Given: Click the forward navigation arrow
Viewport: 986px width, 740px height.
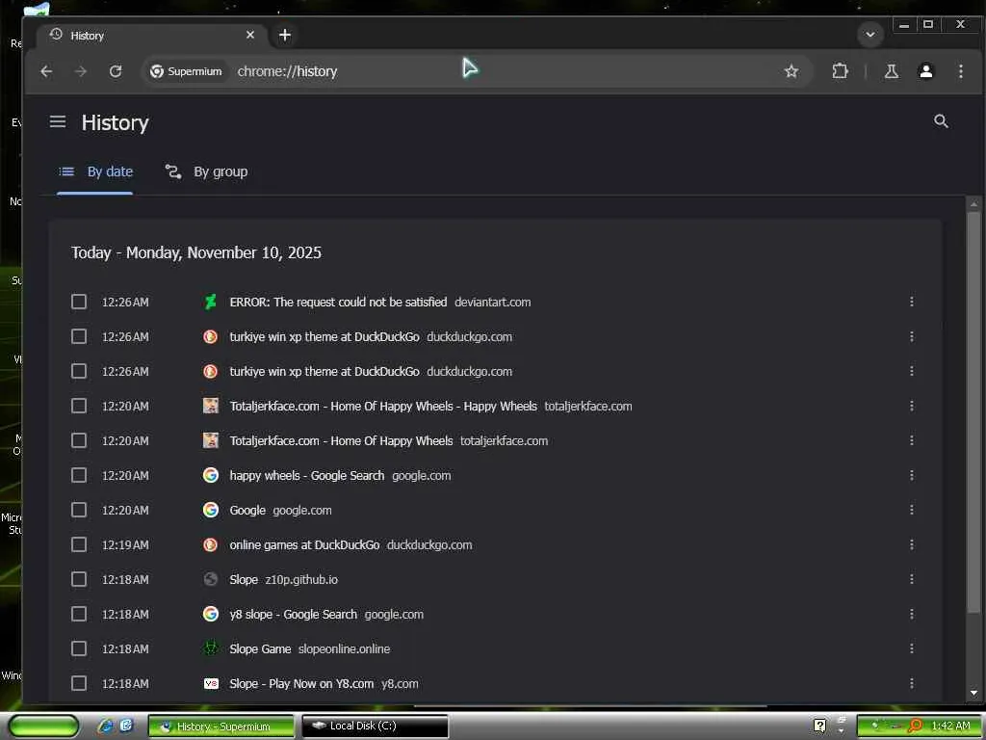Looking at the screenshot, I should [81, 71].
